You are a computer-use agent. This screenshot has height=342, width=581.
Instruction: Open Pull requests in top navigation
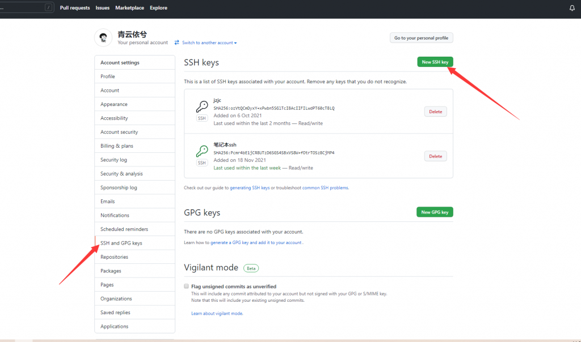(75, 8)
